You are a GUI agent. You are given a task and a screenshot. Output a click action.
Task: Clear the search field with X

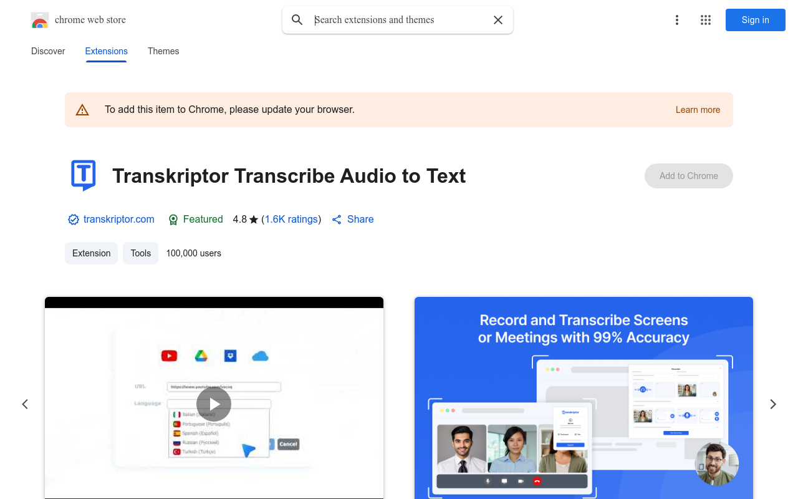(498, 20)
